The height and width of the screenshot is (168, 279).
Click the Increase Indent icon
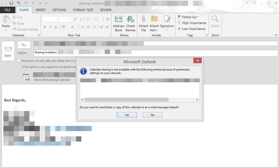(x=107, y=27)
